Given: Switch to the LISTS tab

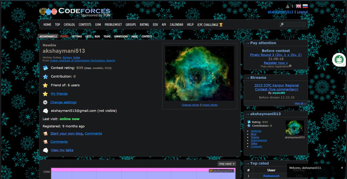Looking at the screenshot, I should (x=88, y=37).
